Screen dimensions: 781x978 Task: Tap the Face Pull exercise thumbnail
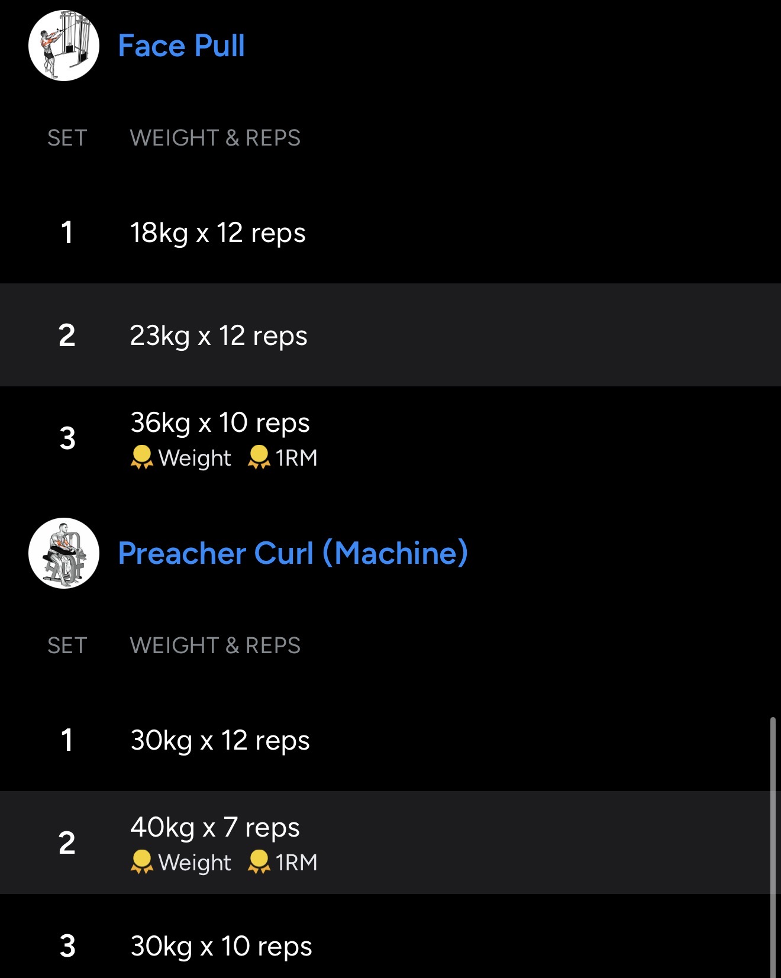tap(64, 46)
